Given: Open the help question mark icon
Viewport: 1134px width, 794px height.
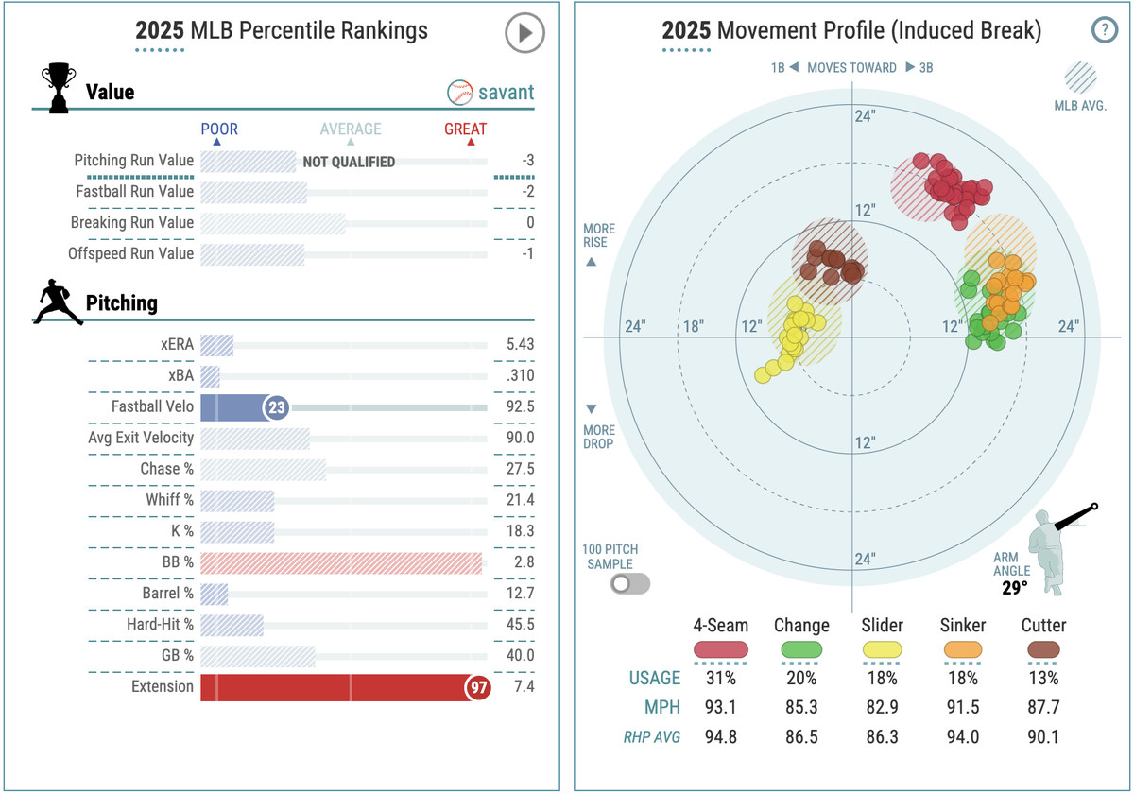Looking at the screenshot, I should (1103, 30).
